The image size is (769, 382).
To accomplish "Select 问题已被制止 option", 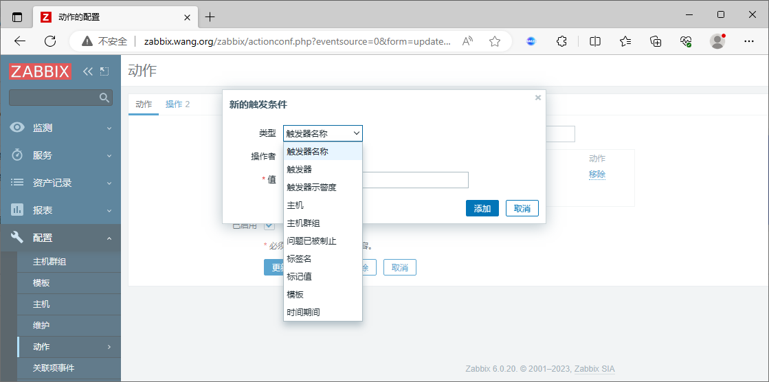I will click(x=323, y=240).
